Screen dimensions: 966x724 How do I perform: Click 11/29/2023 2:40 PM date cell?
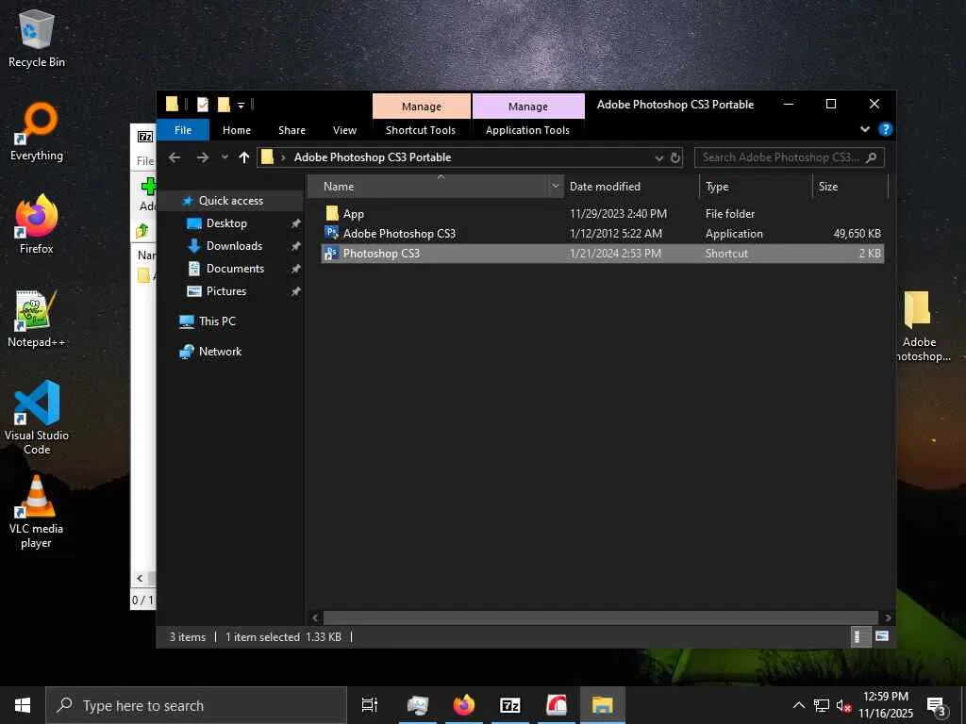click(618, 214)
